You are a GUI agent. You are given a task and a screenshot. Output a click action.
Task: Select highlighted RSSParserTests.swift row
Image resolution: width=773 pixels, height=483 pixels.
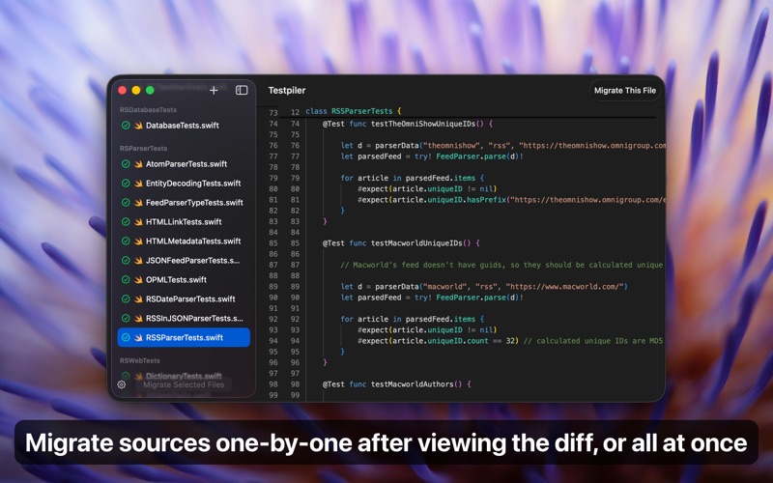point(184,337)
